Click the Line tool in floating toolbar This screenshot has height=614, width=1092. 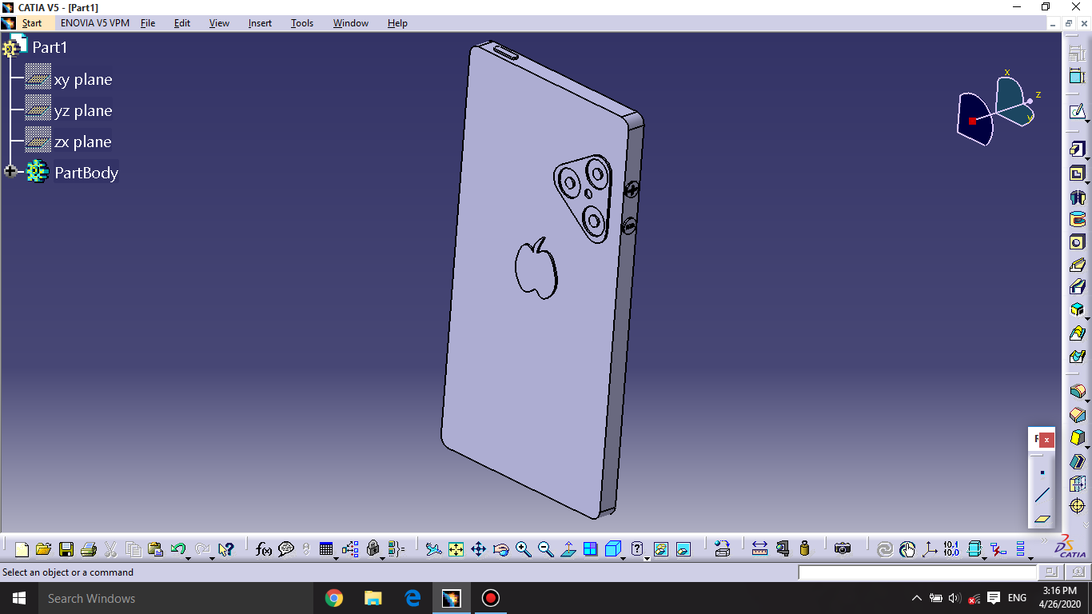coord(1042,496)
